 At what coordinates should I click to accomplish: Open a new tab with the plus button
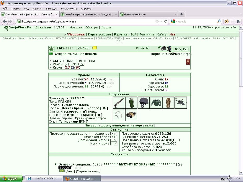pyautogui.click(x=182, y=14)
